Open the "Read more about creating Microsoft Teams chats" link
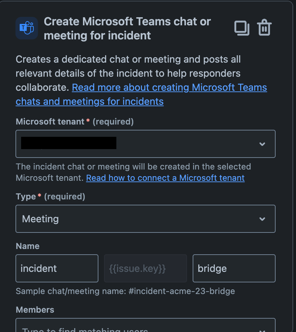Image resolution: width=296 pixels, height=332 pixels. pos(169,87)
